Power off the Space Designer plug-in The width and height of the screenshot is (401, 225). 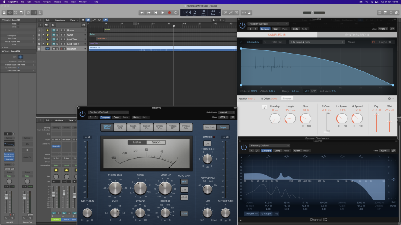[242, 25]
